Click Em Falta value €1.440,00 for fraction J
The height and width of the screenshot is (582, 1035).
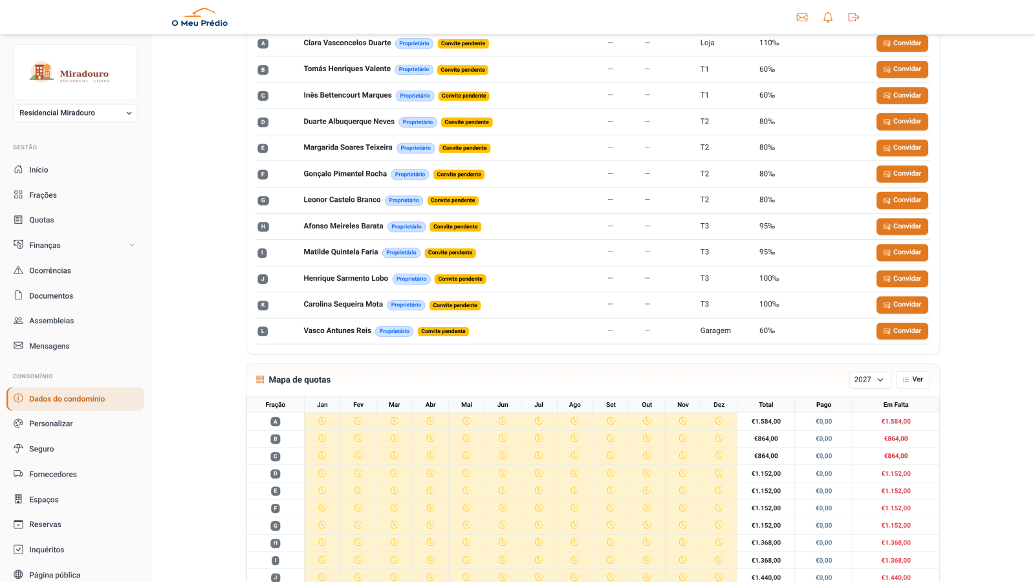896,577
